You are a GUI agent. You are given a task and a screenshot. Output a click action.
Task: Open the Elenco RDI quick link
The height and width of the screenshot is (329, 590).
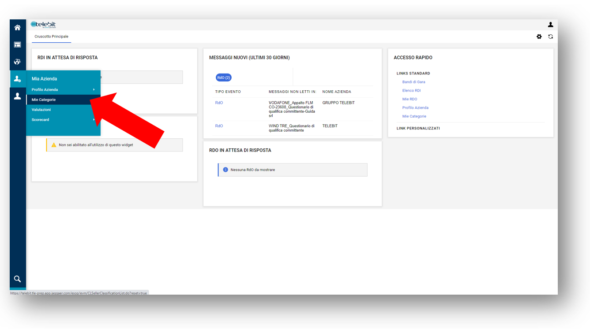click(411, 91)
